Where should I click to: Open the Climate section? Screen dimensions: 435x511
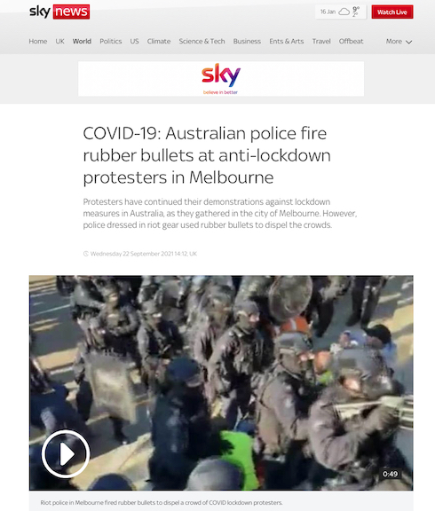(159, 42)
